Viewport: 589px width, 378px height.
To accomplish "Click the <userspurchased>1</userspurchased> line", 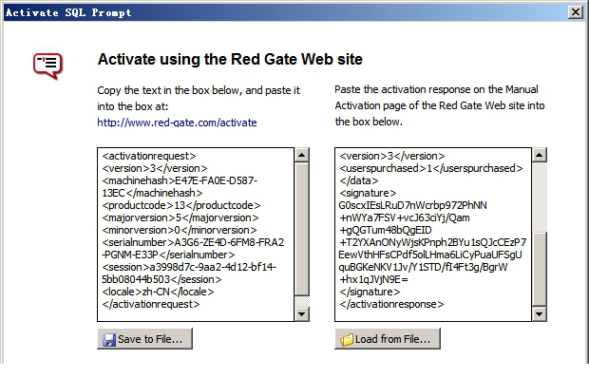I will point(431,168).
